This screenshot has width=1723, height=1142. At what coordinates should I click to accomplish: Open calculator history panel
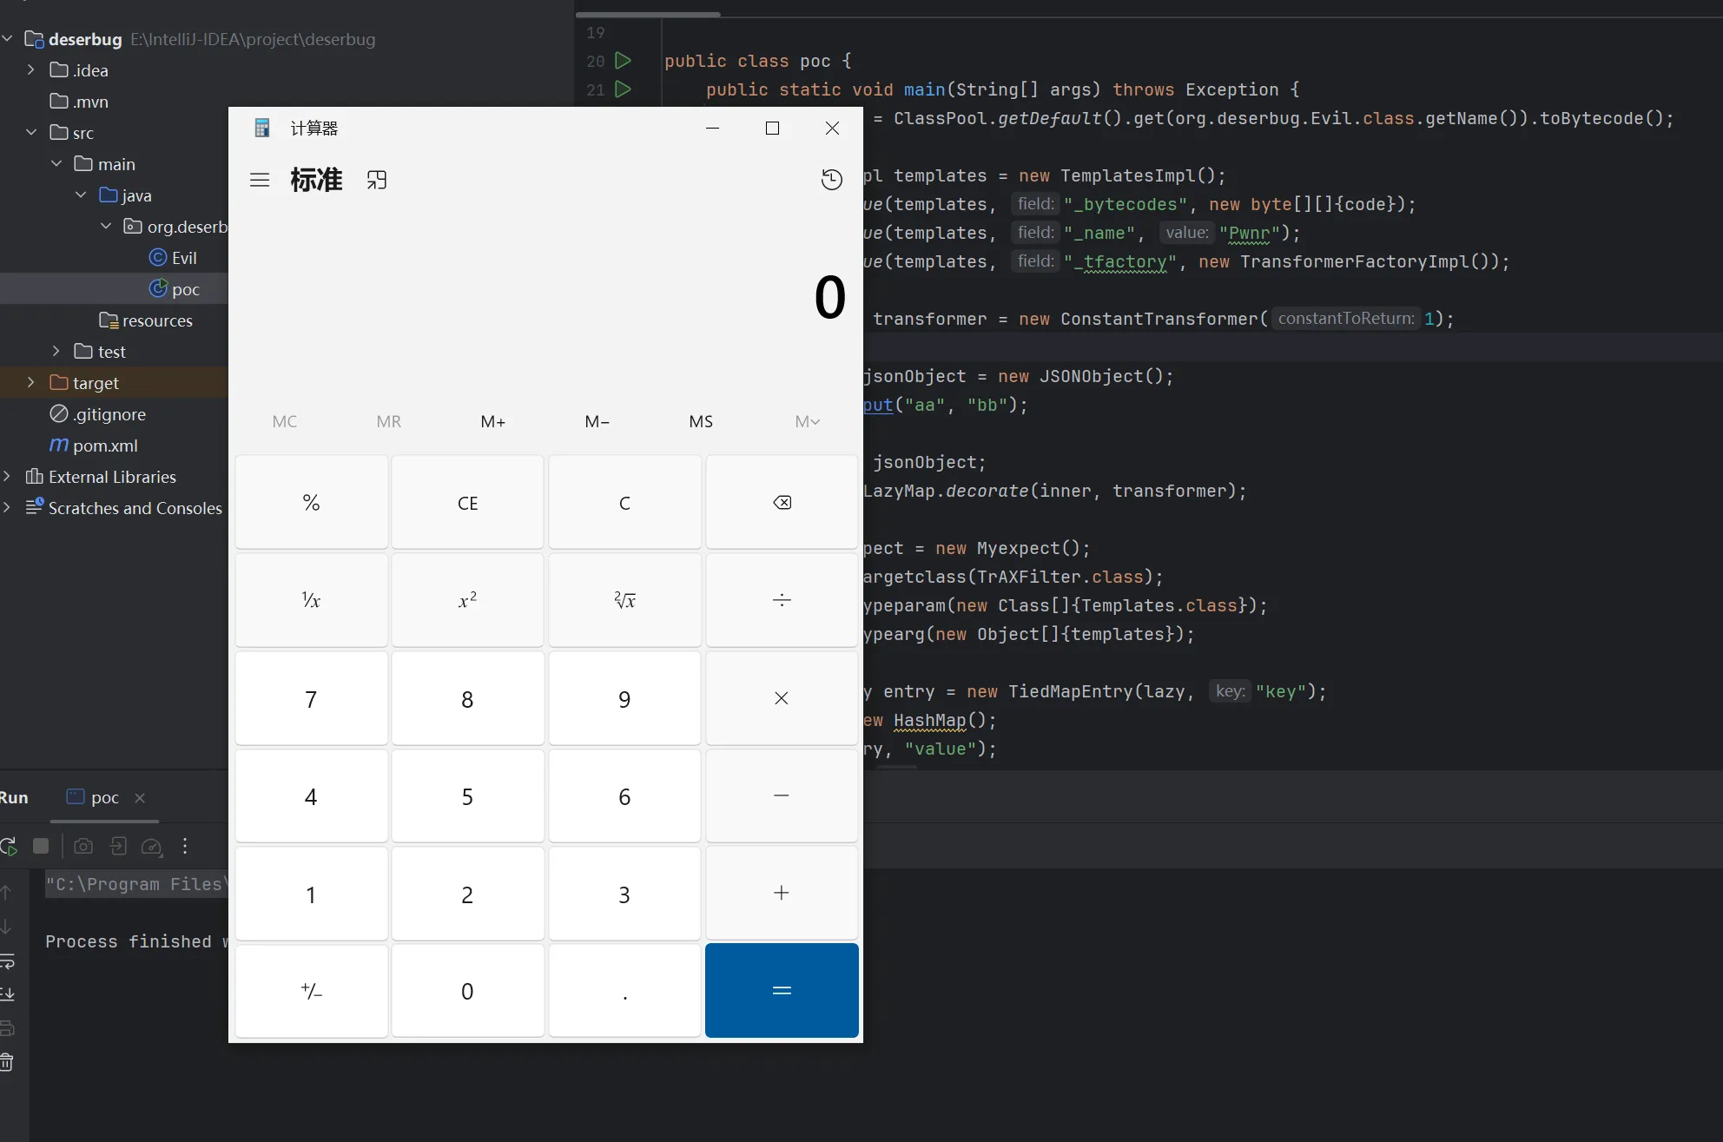coord(831,180)
